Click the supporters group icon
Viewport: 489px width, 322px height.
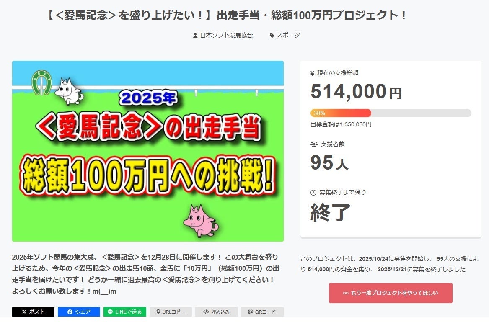[314, 144]
